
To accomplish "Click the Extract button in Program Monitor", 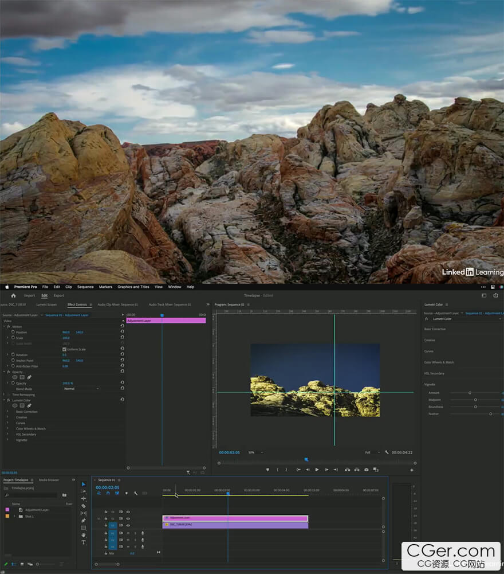I will (357, 470).
